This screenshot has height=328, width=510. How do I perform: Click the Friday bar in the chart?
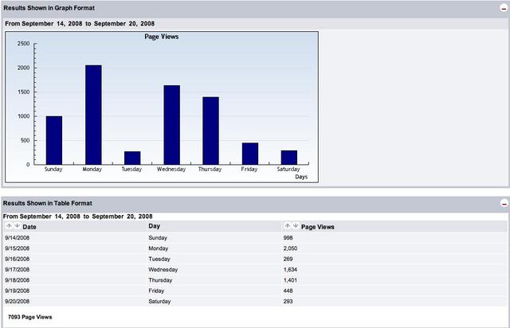click(250, 154)
